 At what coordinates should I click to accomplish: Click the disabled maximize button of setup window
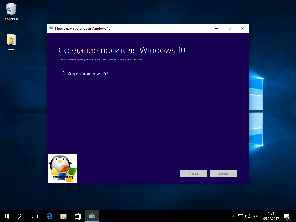coord(229,29)
